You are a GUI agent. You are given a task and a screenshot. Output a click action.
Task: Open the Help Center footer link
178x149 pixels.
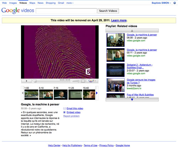54,145
